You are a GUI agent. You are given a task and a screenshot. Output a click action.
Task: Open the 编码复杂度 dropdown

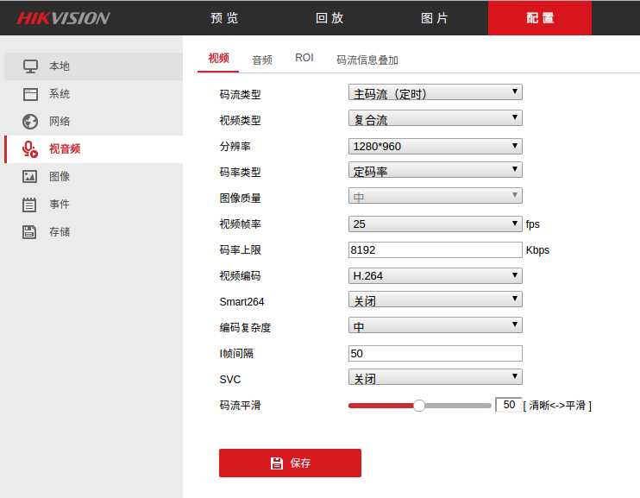coord(436,325)
